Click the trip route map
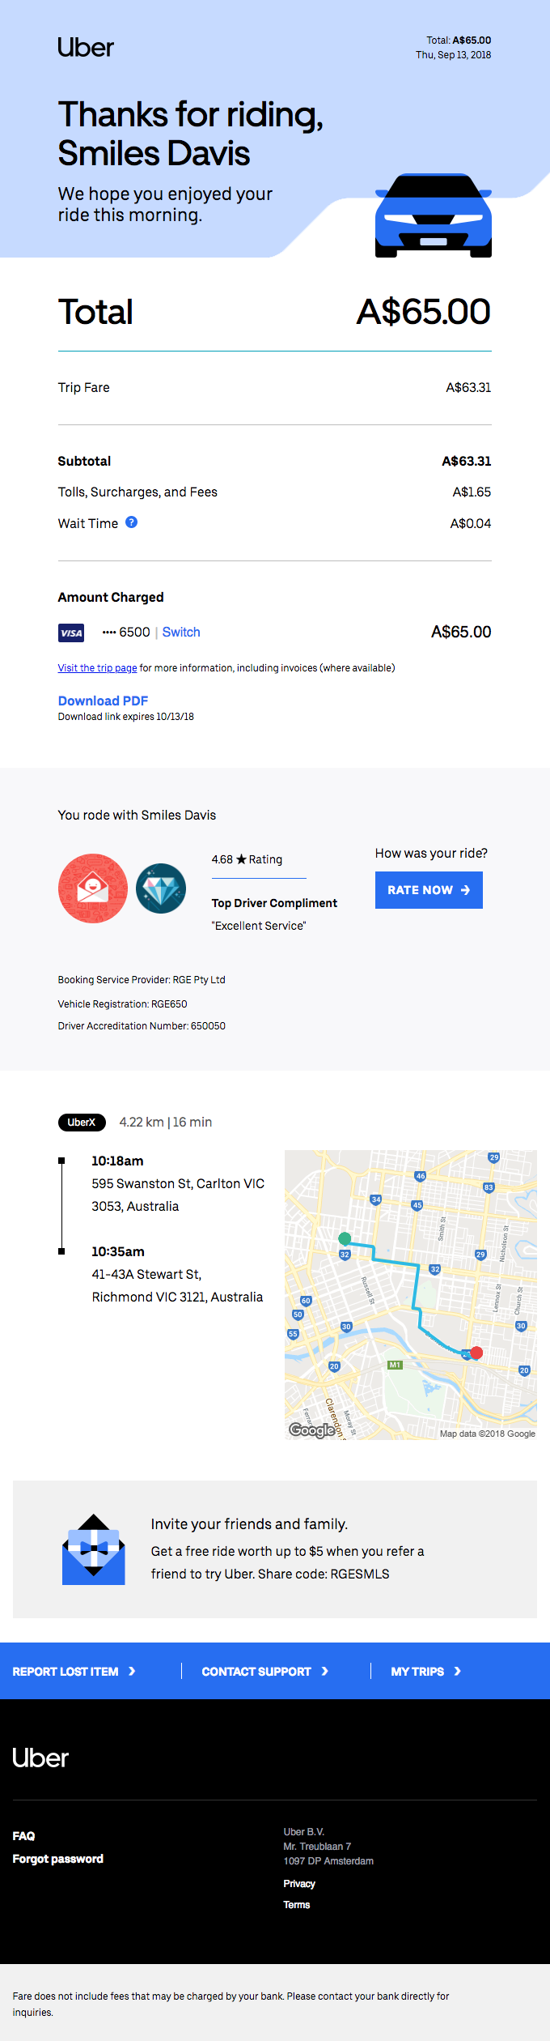The image size is (550, 2041). [x=411, y=1294]
